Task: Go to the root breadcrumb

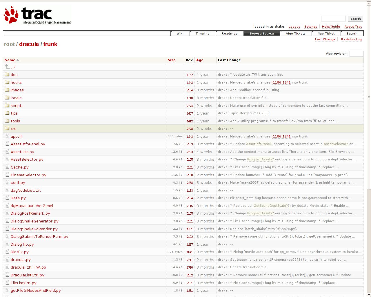Action: (9, 44)
